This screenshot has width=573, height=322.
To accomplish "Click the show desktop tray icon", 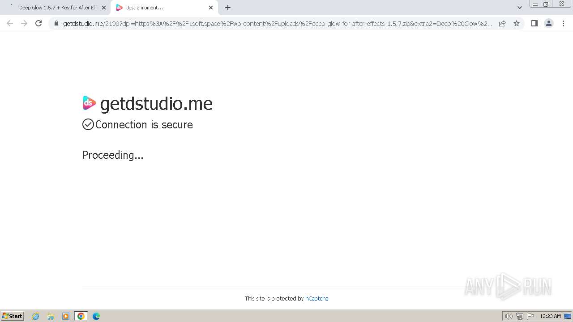I will click(568, 316).
